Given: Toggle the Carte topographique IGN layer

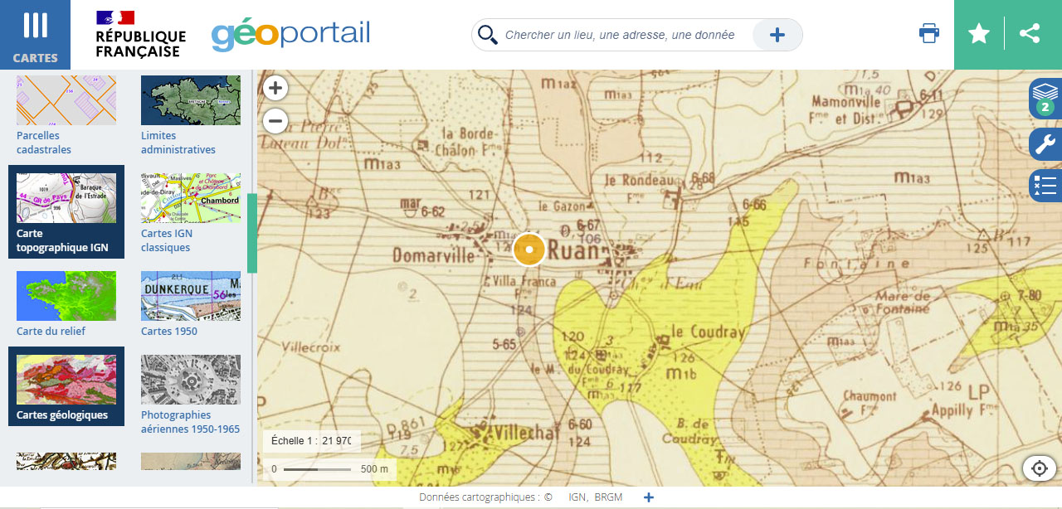Looking at the screenshot, I should [66, 211].
